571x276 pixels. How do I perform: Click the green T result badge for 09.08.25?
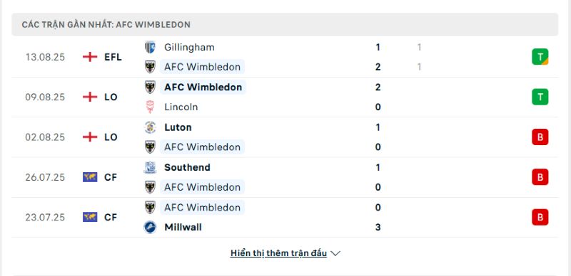tap(540, 97)
